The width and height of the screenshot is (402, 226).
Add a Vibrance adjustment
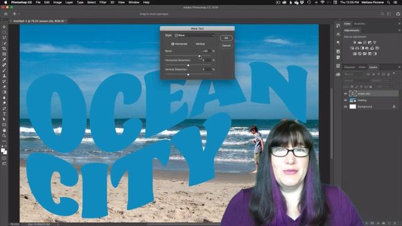[374, 43]
